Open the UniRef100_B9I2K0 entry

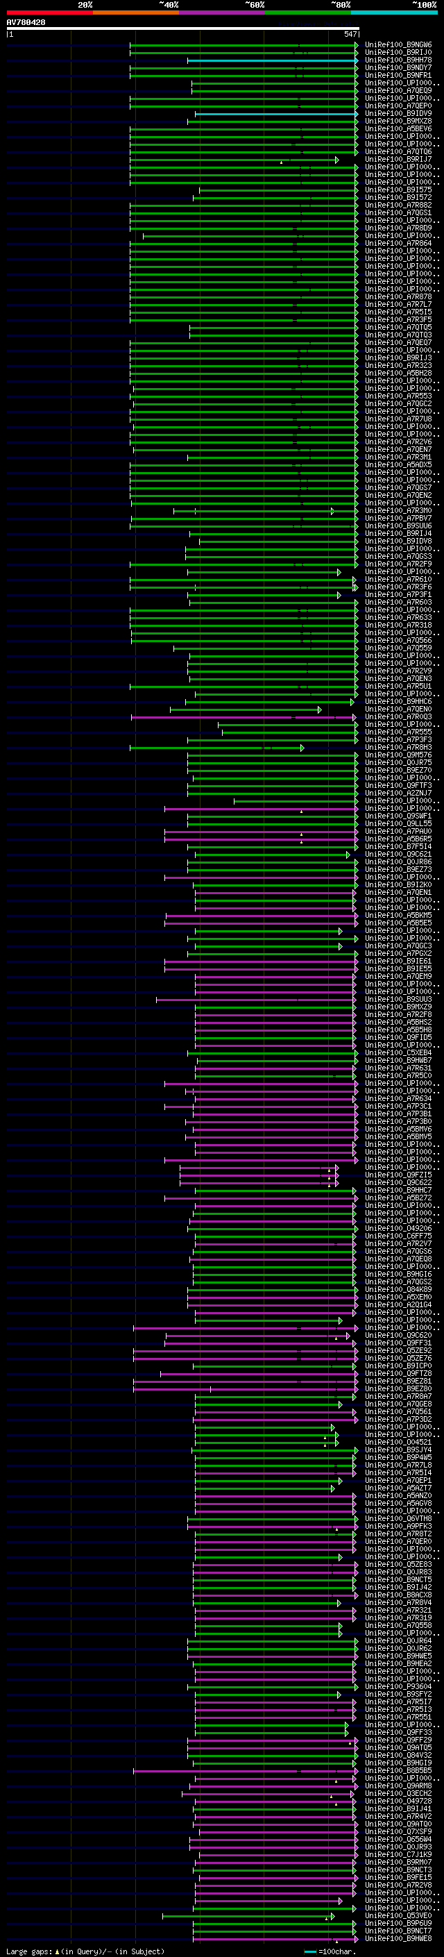point(398,885)
